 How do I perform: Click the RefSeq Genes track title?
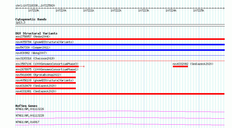point(26,106)
